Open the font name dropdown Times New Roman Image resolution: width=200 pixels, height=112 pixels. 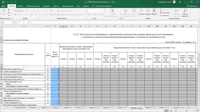click(25, 11)
